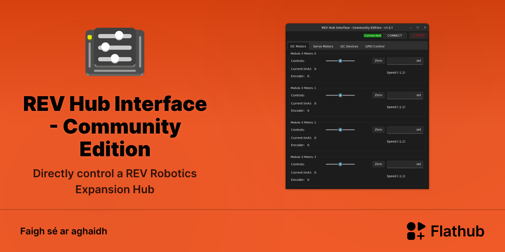Click "Speed (-1,1)" text in Motors: 3 group

tap(396, 176)
